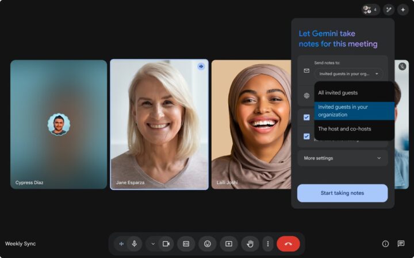This screenshot has height=258, width=414.
Task: Open the in-call chat messages
Action: pyautogui.click(x=401, y=244)
